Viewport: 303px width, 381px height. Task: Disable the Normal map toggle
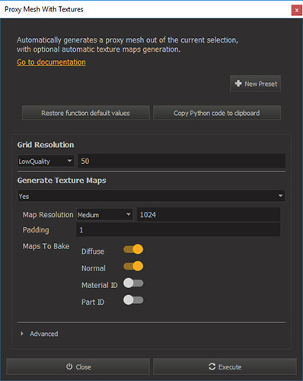click(133, 266)
